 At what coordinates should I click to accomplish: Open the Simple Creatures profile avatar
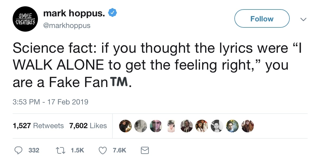[x=25, y=19]
